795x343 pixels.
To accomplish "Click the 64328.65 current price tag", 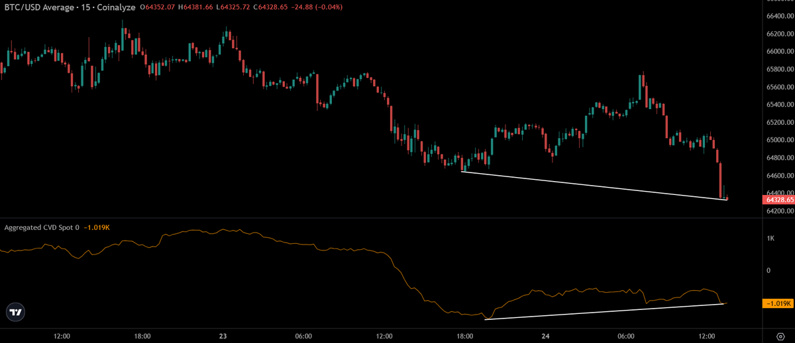I will click(778, 199).
